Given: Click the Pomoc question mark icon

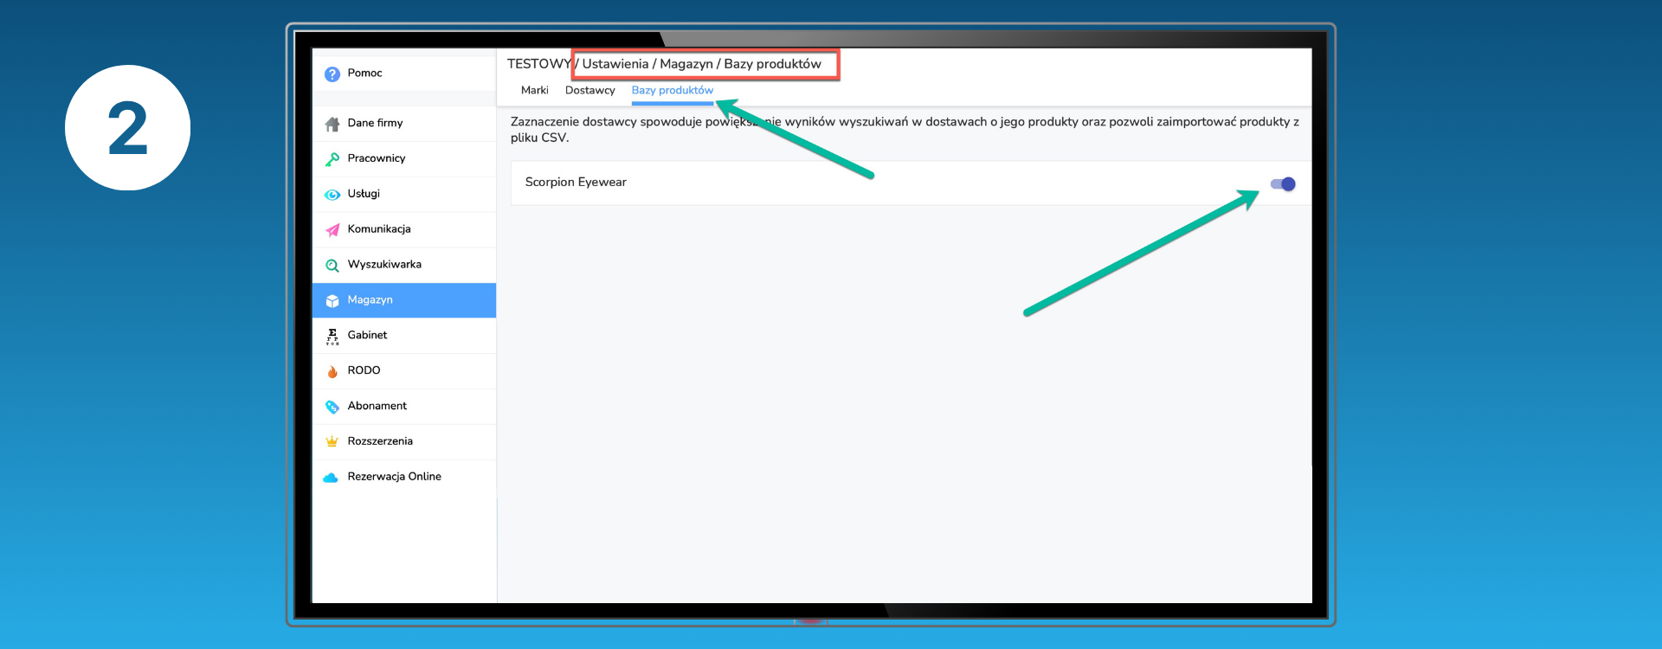Looking at the screenshot, I should pyautogui.click(x=332, y=74).
